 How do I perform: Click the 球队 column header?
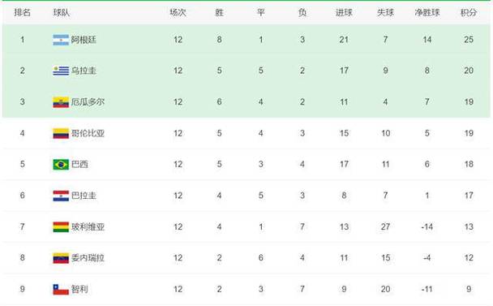62,13
